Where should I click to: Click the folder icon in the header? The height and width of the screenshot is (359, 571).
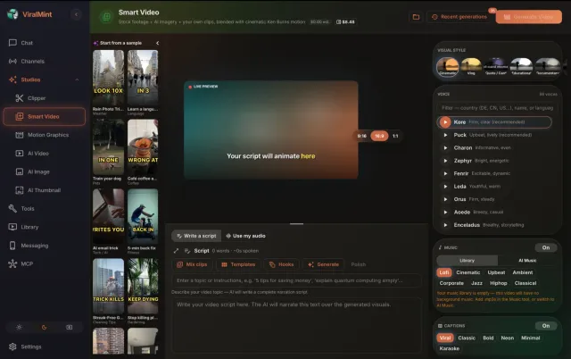[x=416, y=17]
